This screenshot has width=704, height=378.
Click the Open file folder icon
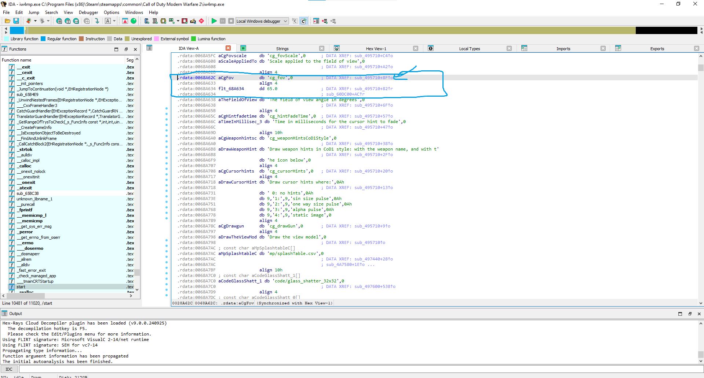coord(7,21)
